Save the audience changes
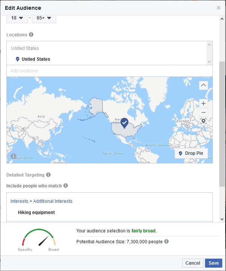226x271 pixels. (x=214, y=263)
